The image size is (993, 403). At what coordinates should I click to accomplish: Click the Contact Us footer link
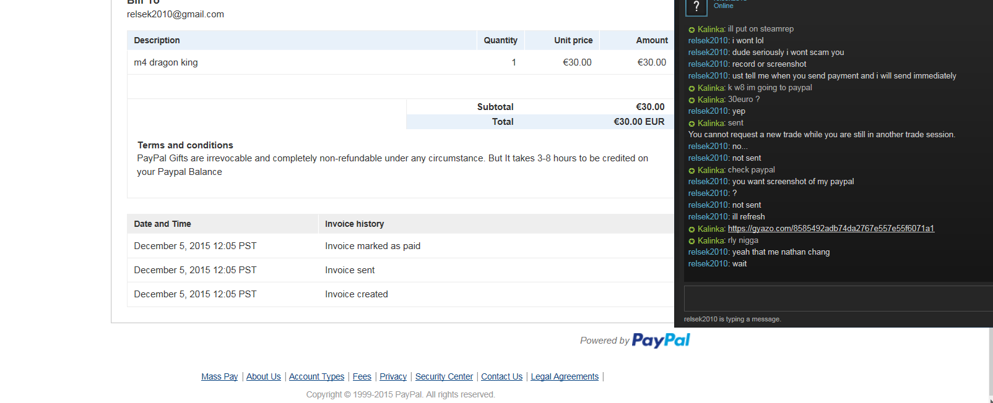coord(501,376)
